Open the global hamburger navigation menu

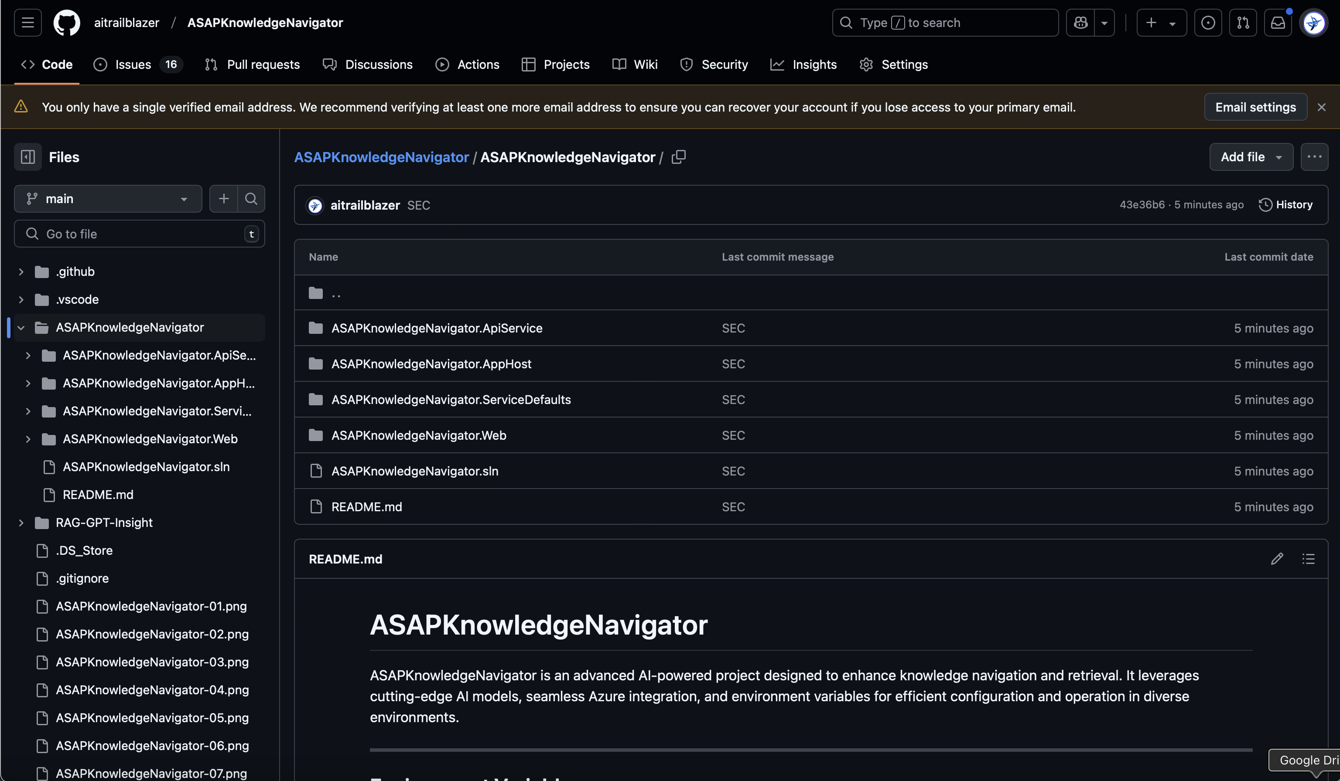[x=27, y=23]
